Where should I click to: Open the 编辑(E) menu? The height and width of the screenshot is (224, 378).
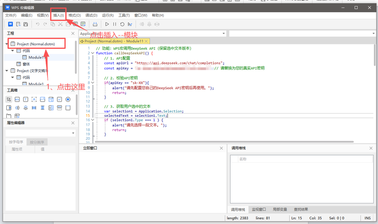(27, 15)
